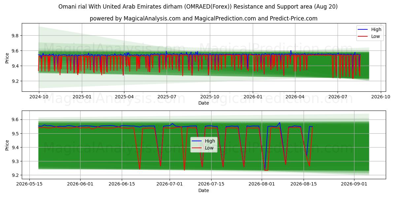Click the '2025-10' tick label on top chart
The image size is (396, 198).
pos(210,97)
